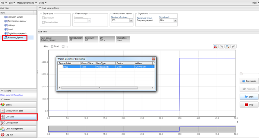The height and width of the screenshot is (138, 259).
Task: Open the Signal unit RPM dropdown
Action: pos(175,21)
